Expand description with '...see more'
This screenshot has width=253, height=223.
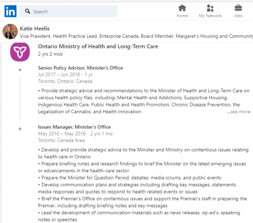coord(238,111)
